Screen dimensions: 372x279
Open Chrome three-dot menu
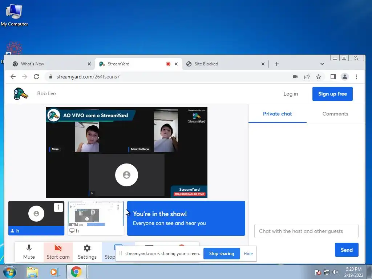tap(356, 77)
